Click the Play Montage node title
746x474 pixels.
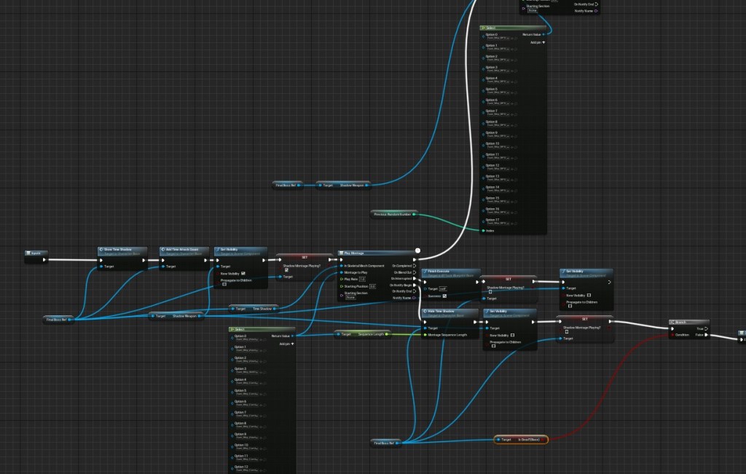point(364,253)
